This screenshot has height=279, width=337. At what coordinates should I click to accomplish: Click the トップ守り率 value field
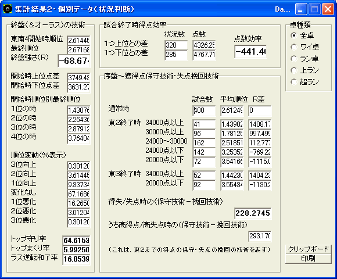76,240
